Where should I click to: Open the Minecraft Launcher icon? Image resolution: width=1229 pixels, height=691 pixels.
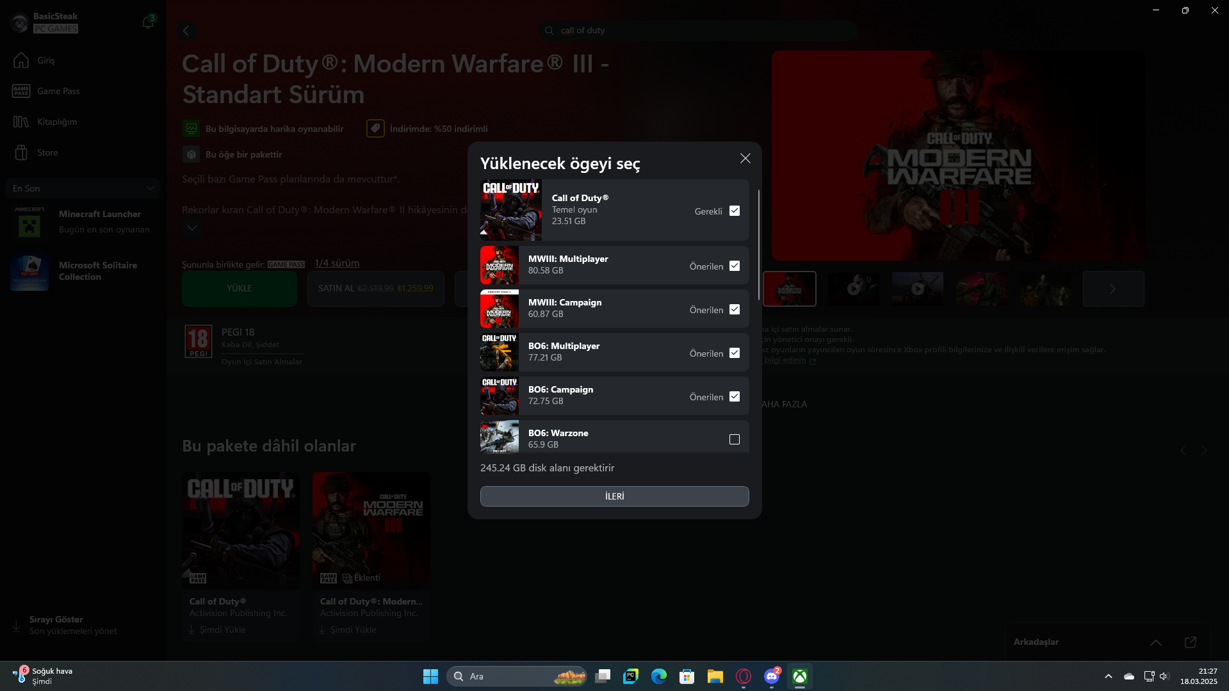pyautogui.click(x=29, y=222)
